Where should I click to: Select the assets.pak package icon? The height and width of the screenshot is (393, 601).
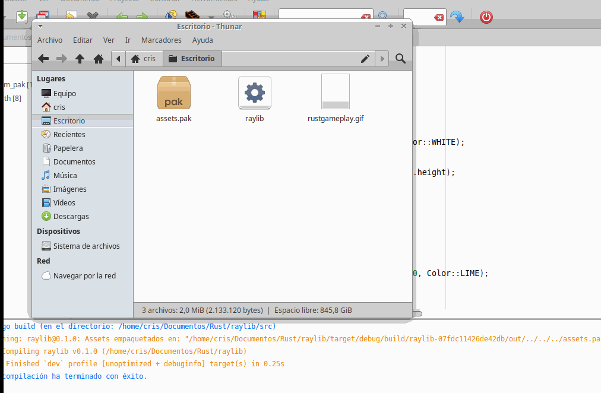point(173,93)
